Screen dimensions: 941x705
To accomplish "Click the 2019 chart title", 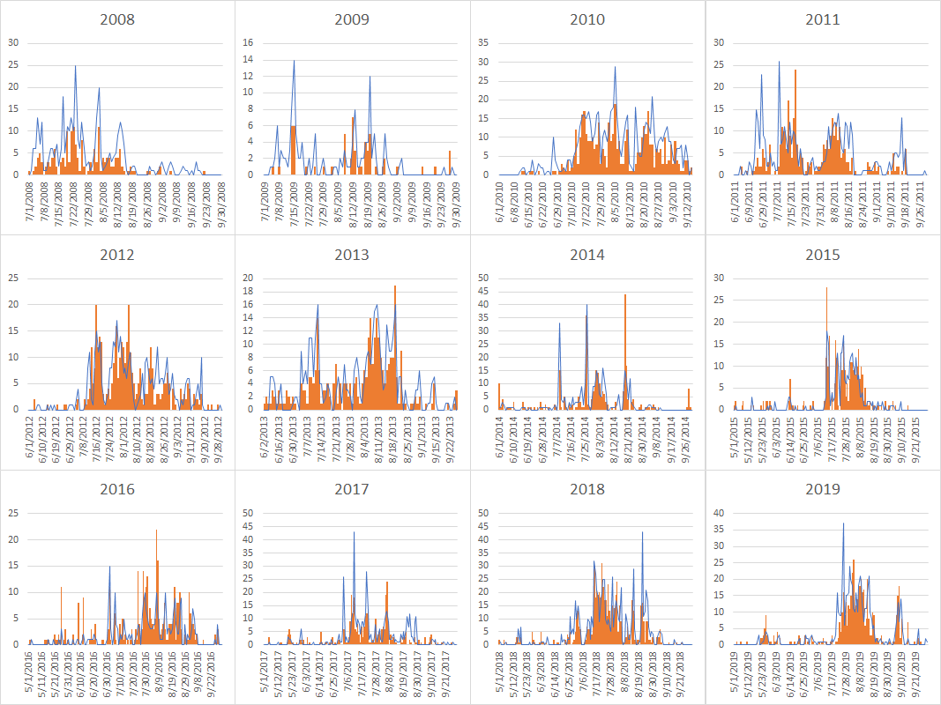I will tap(822, 489).
